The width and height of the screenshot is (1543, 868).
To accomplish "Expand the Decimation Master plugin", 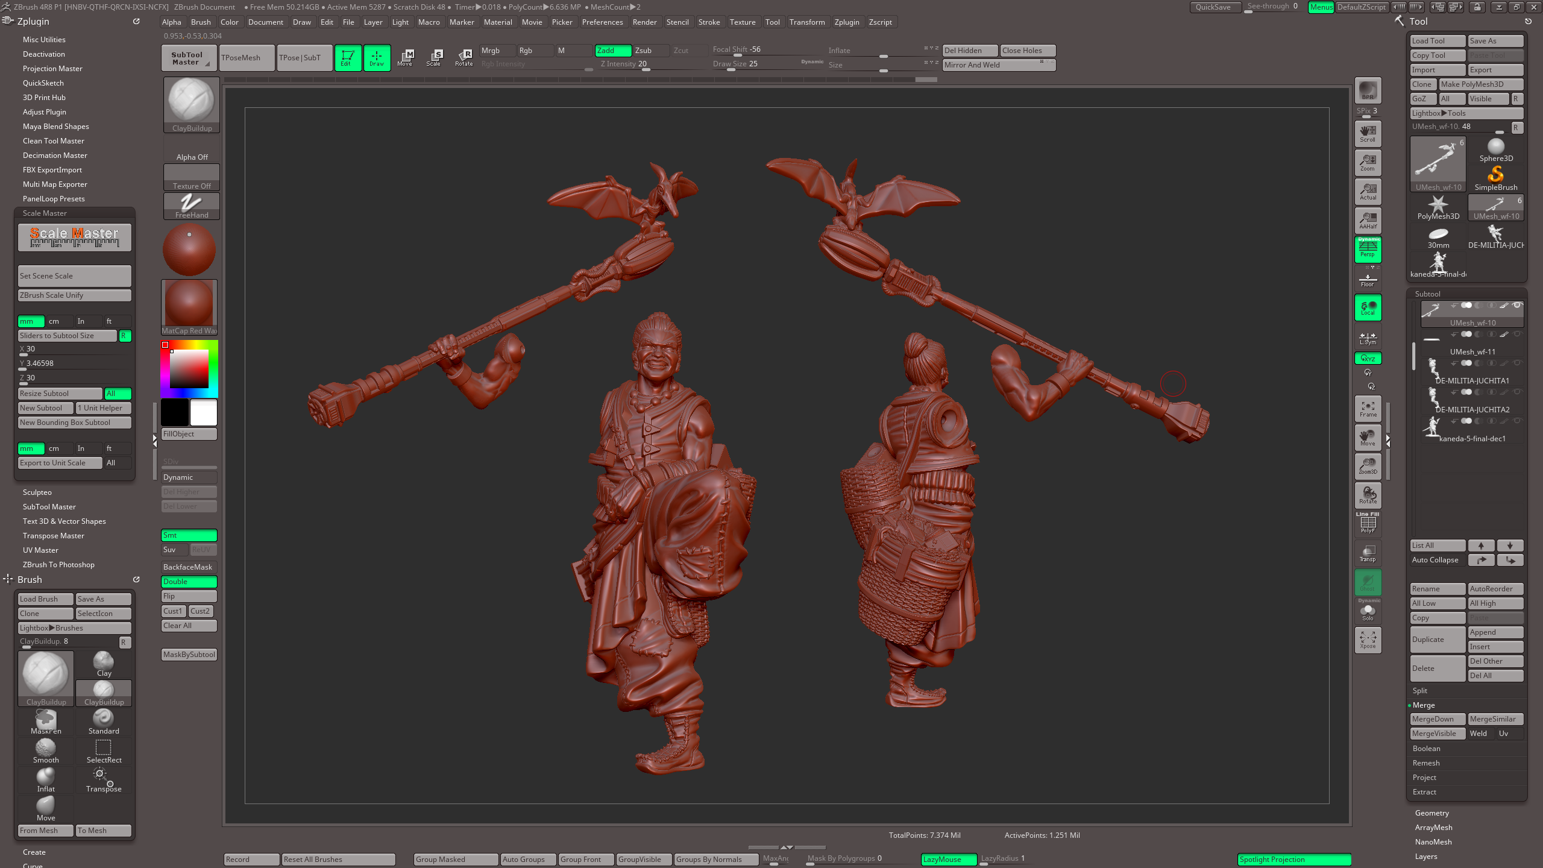I will (x=55, y=156).
